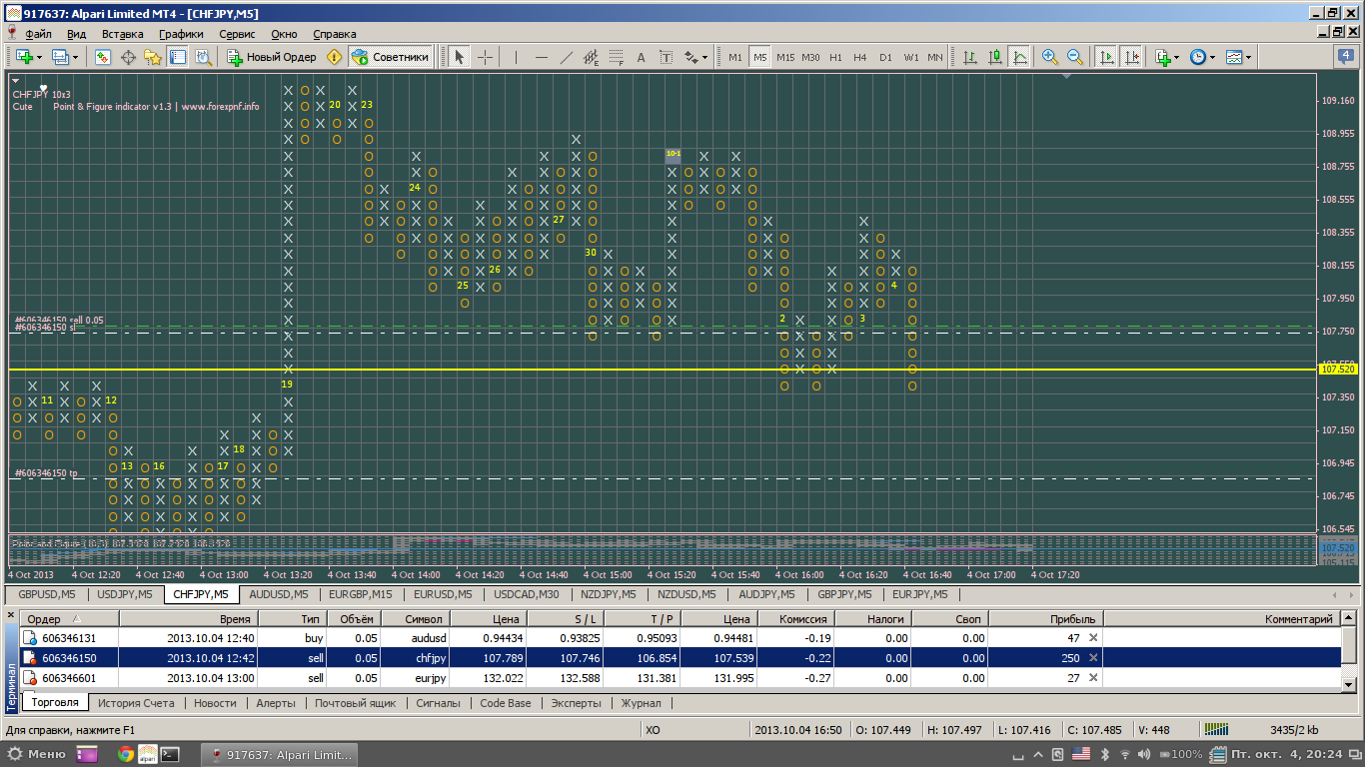The height and width of the screenshot is (767, 1365).
Task: Close the eurjpy order 606346601
Action: pyautogui.click(x=1093, y=678)
